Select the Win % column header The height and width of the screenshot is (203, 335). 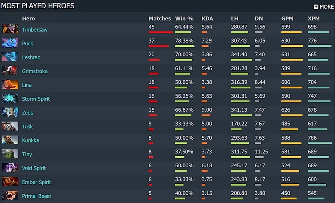click(x=184, y=18)
